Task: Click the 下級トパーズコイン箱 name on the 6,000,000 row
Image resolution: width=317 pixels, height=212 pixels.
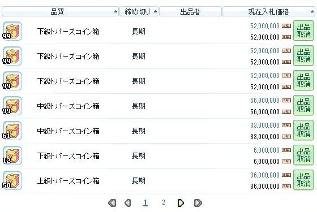Action: click(x=68, y=156)
